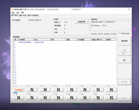
Task: Click the 停止 stop button
Action: tap(124, 60)
